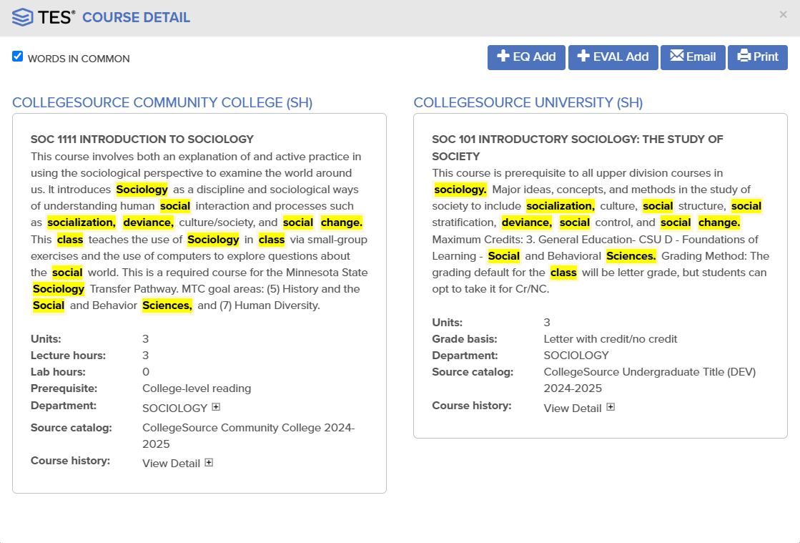This screenshot has width=800, height=543.
Task: Click SOCIOLOGY department value in SOC 101 card
Action: pos(576,356)
